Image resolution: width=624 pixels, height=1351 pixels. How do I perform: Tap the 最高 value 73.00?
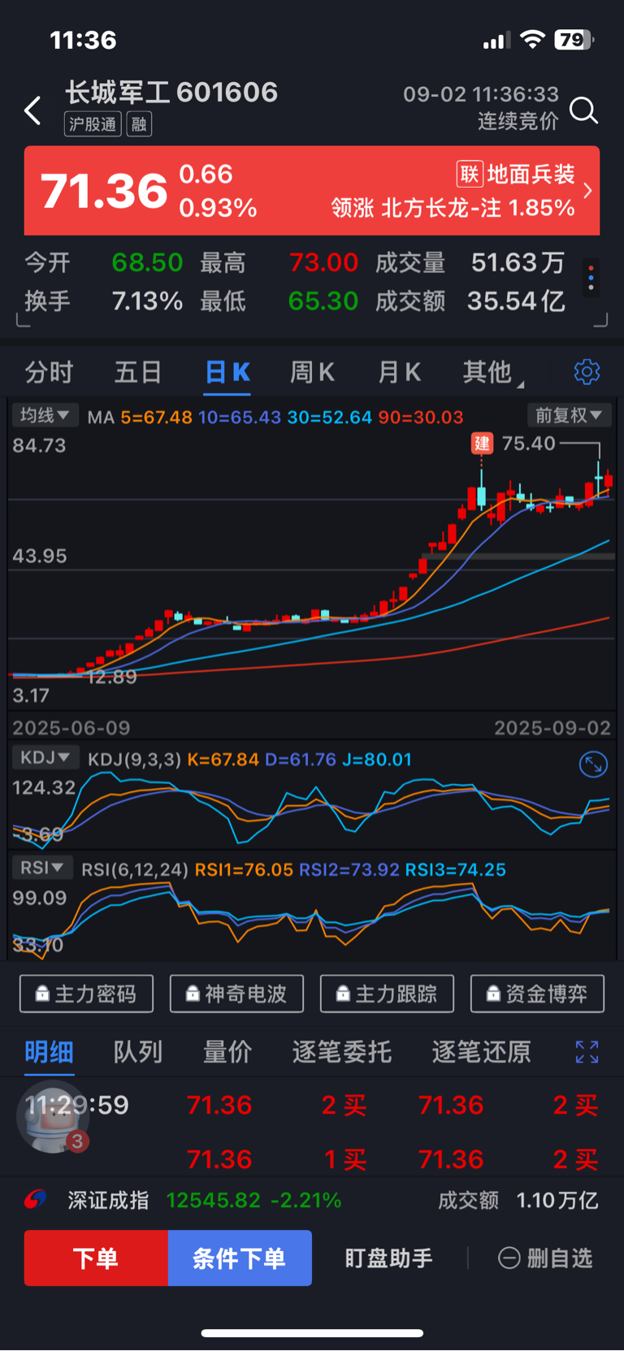[323, 262]
